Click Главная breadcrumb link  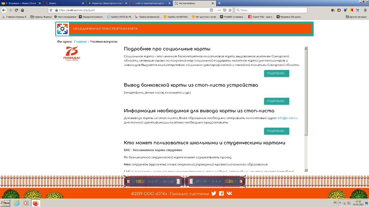click(80, 41)
